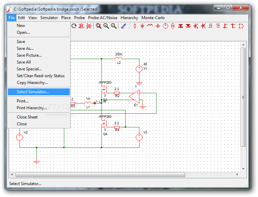
Task: Select amplifier E1 on the schematic
Action: pos(134,97)
